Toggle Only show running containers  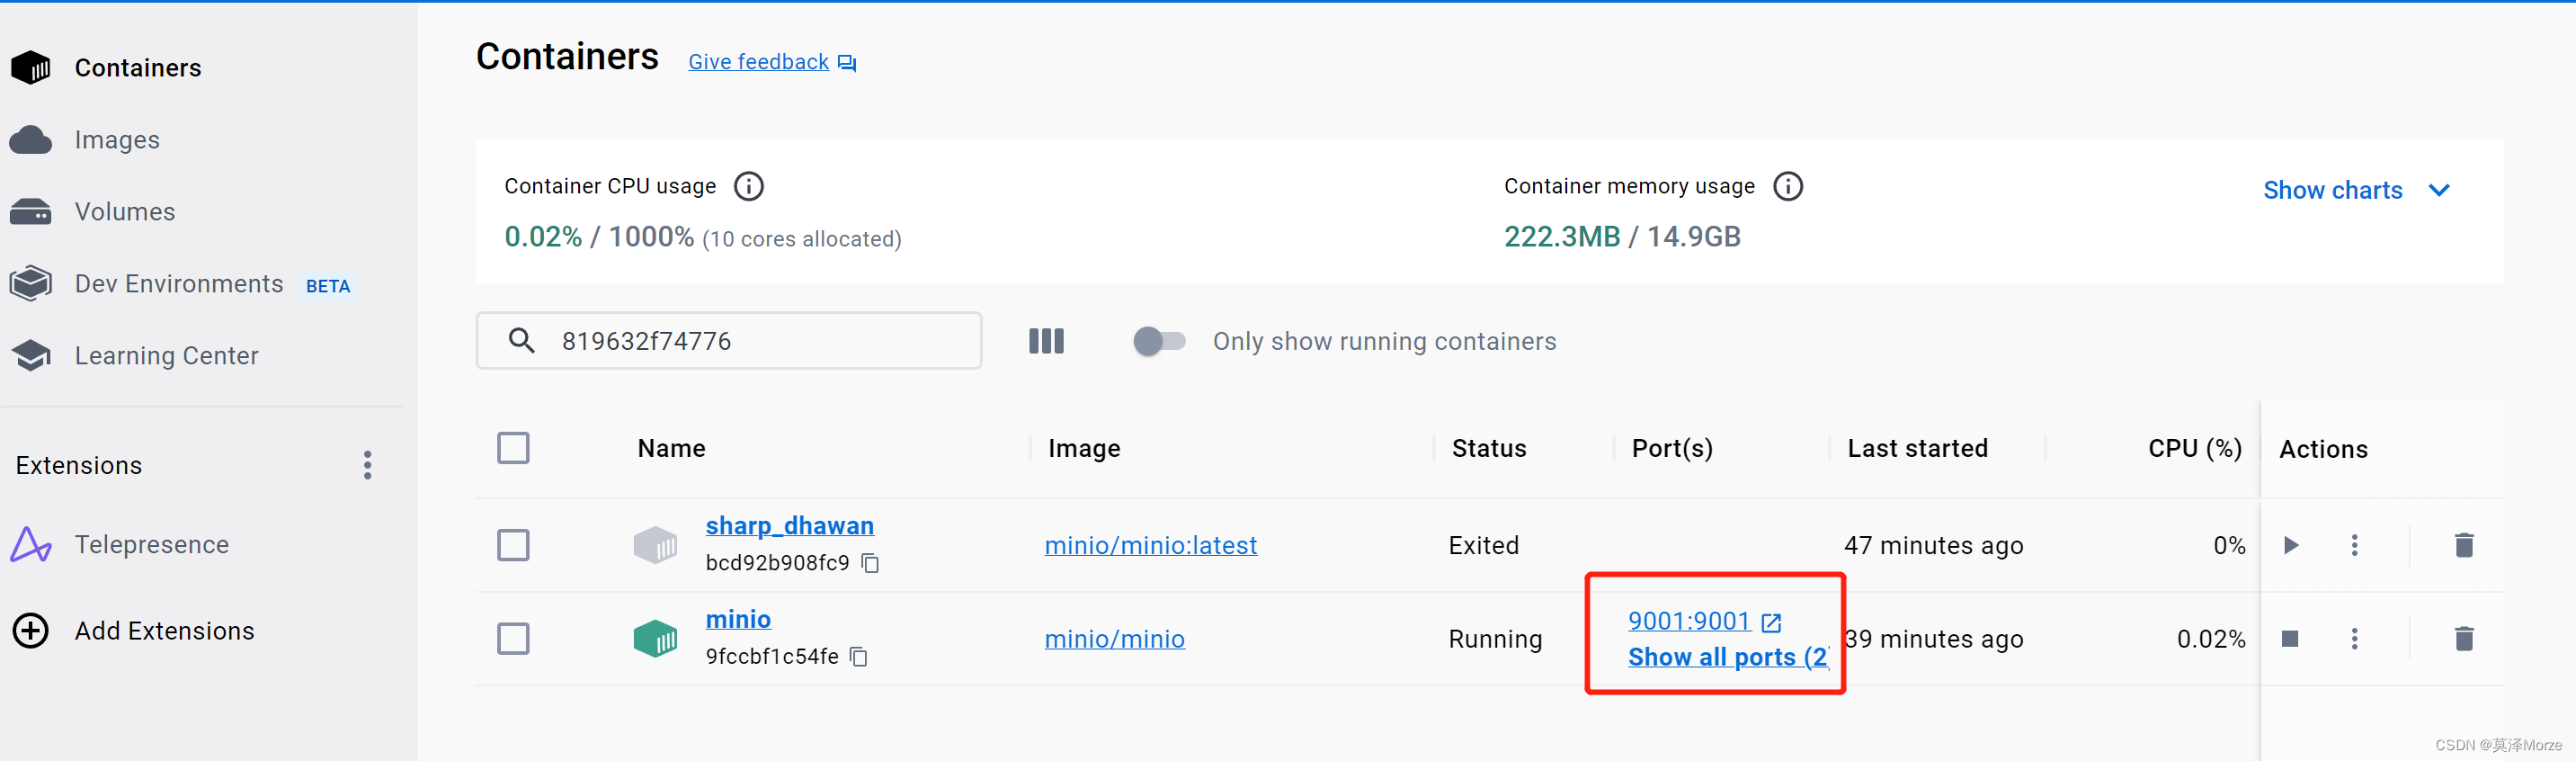[x=1159, y=341]
